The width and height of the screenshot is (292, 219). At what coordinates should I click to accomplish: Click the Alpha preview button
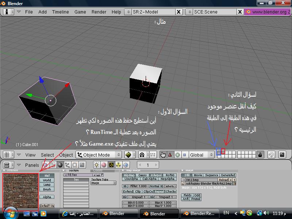click(x=47, y=197)
